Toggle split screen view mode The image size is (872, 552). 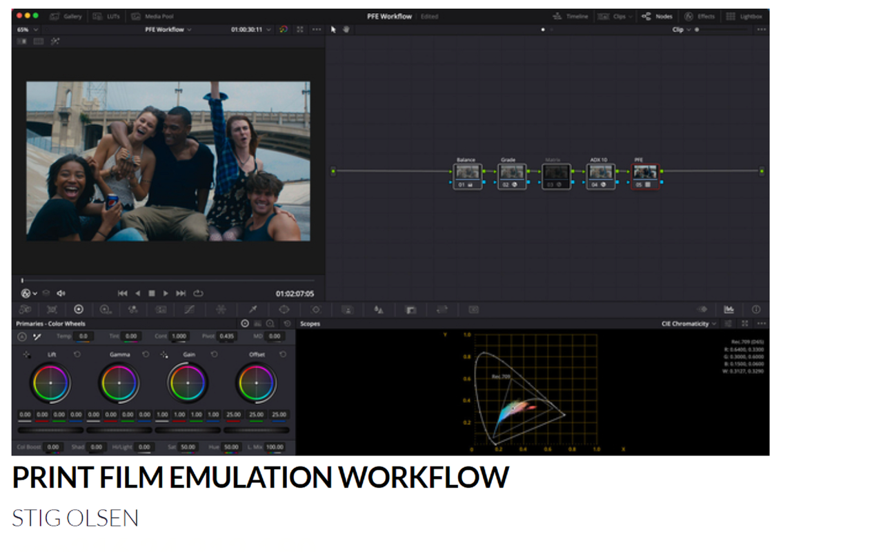click(x=39, y=41)
